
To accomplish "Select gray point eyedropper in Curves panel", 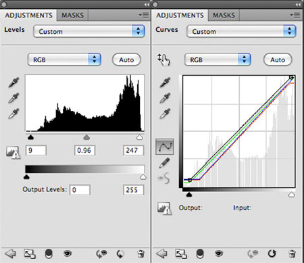I will (x=165, y=98).
